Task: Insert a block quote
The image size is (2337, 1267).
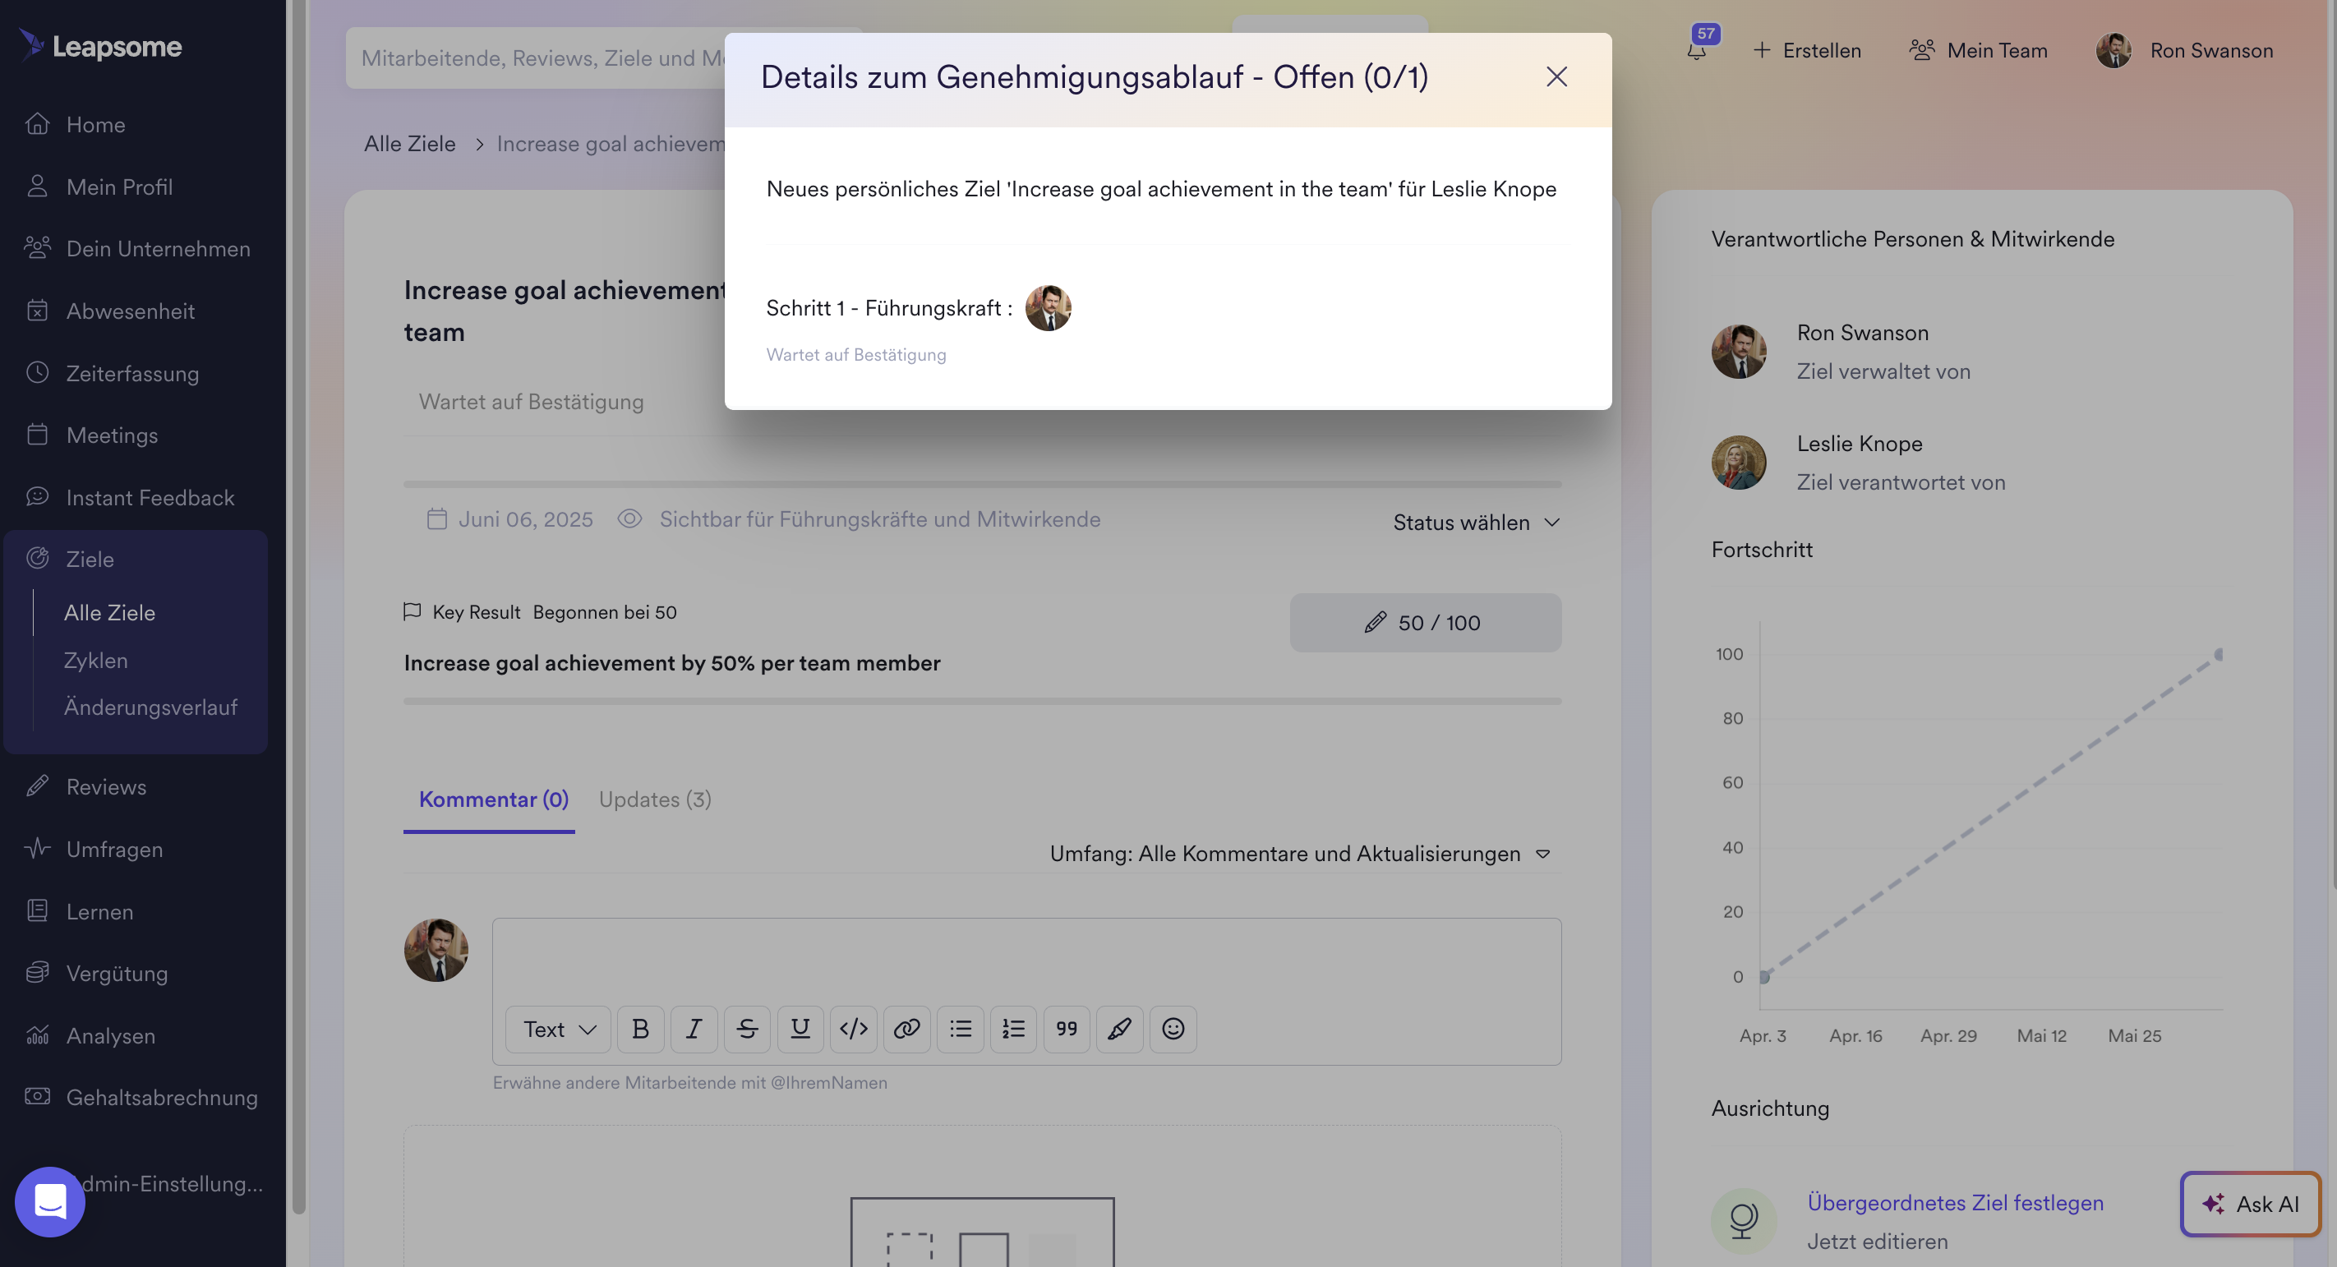Action: 1066,1029
